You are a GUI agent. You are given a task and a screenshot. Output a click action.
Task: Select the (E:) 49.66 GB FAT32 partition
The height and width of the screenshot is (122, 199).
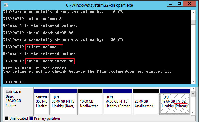174,101
